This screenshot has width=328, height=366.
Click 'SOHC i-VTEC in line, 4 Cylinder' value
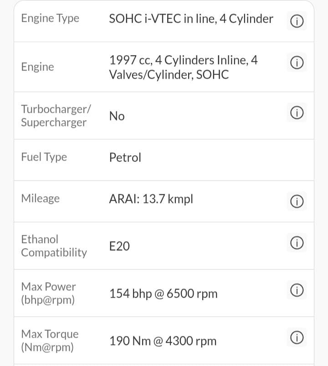191,19
